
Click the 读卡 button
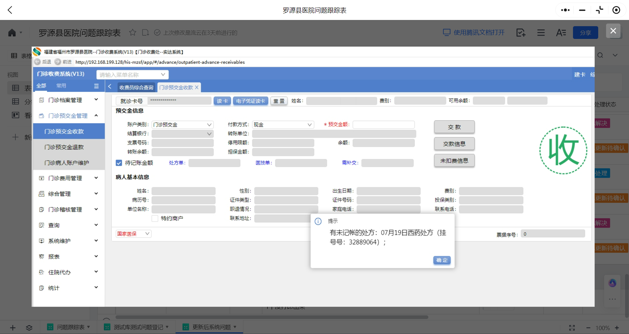(x=222, y=101)
